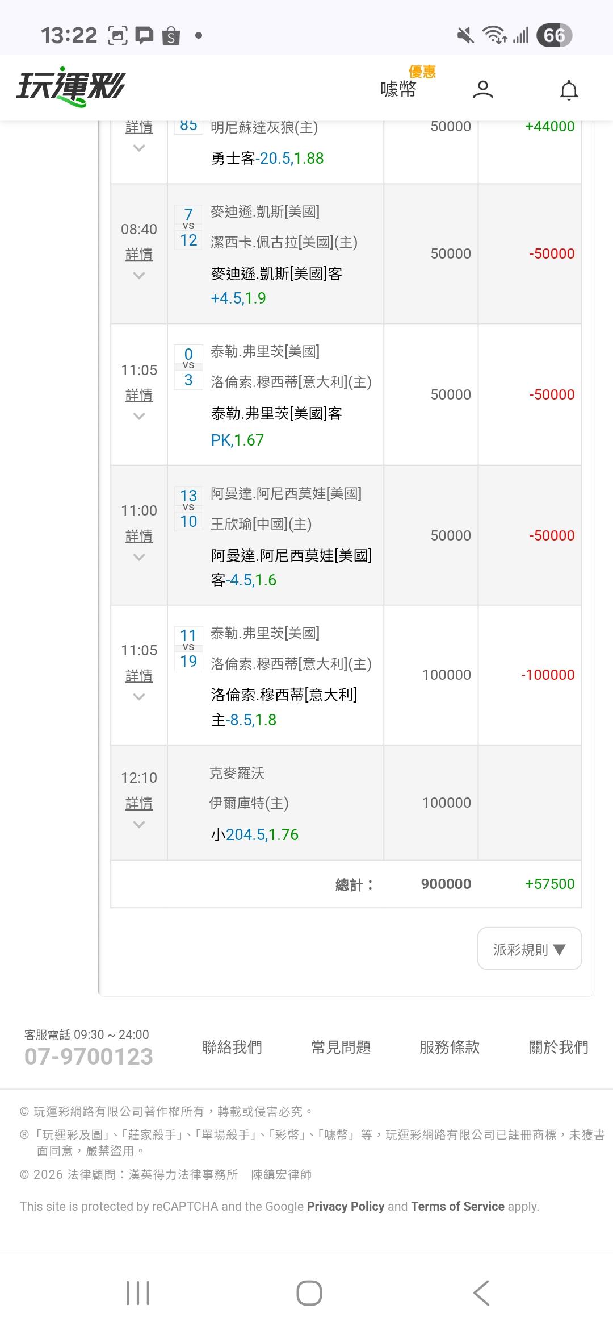The height and width of the screenshot is (1330, 613).
Task: Open 詳情 link for 08:40 match
Action: [139, 254]
